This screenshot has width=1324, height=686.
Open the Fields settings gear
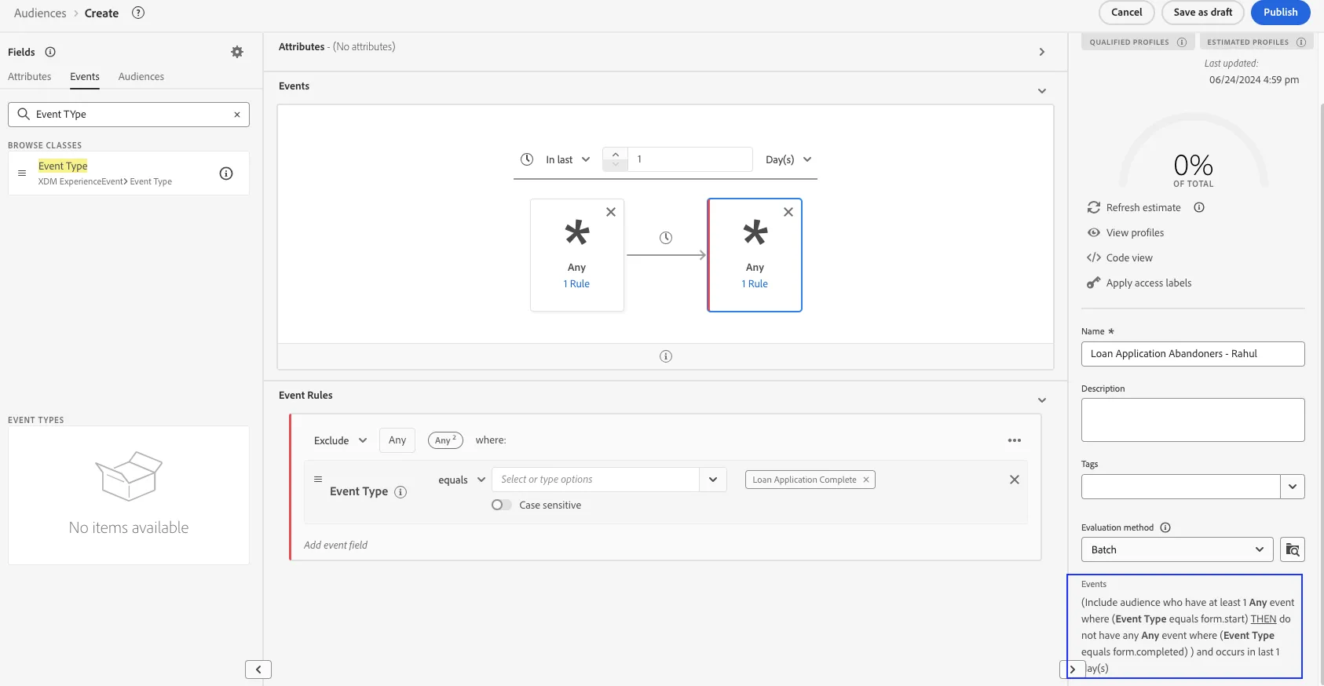point(237,52)
